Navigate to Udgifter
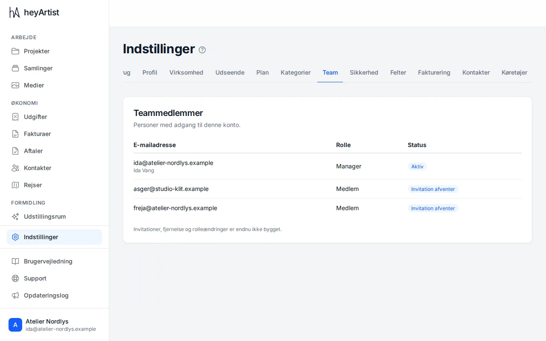 click(x=54, y=117)
